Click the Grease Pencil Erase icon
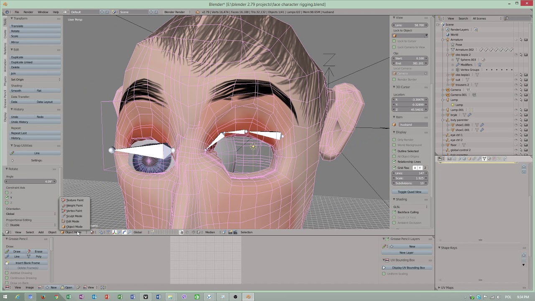The width and height of the screenshot is (535, 301). [29, 252]
